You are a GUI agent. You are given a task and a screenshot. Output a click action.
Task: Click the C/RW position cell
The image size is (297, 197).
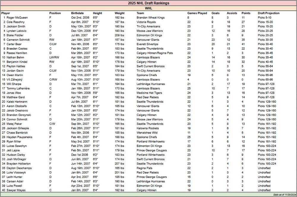[x=53, y=80]
